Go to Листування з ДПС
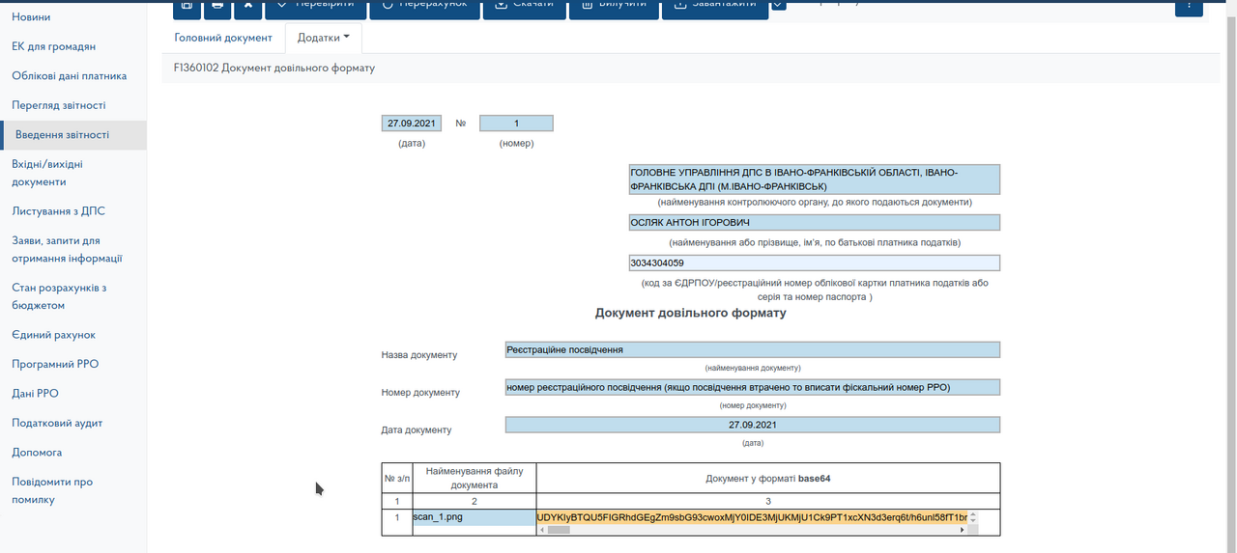This screenshot has width=1237, height=553. tap(58, 211)
